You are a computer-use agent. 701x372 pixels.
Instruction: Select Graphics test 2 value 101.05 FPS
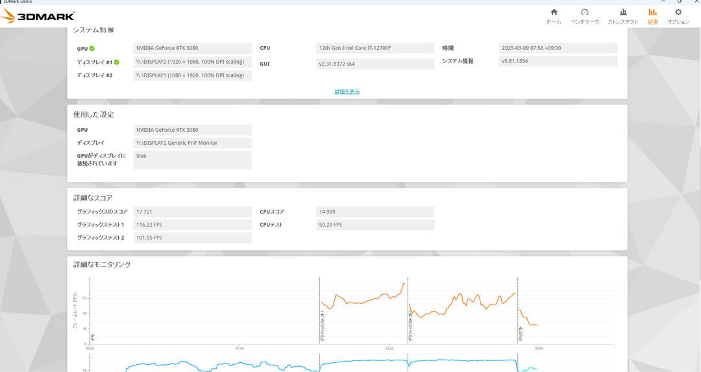pyautogui.click(x=193, y=238)
